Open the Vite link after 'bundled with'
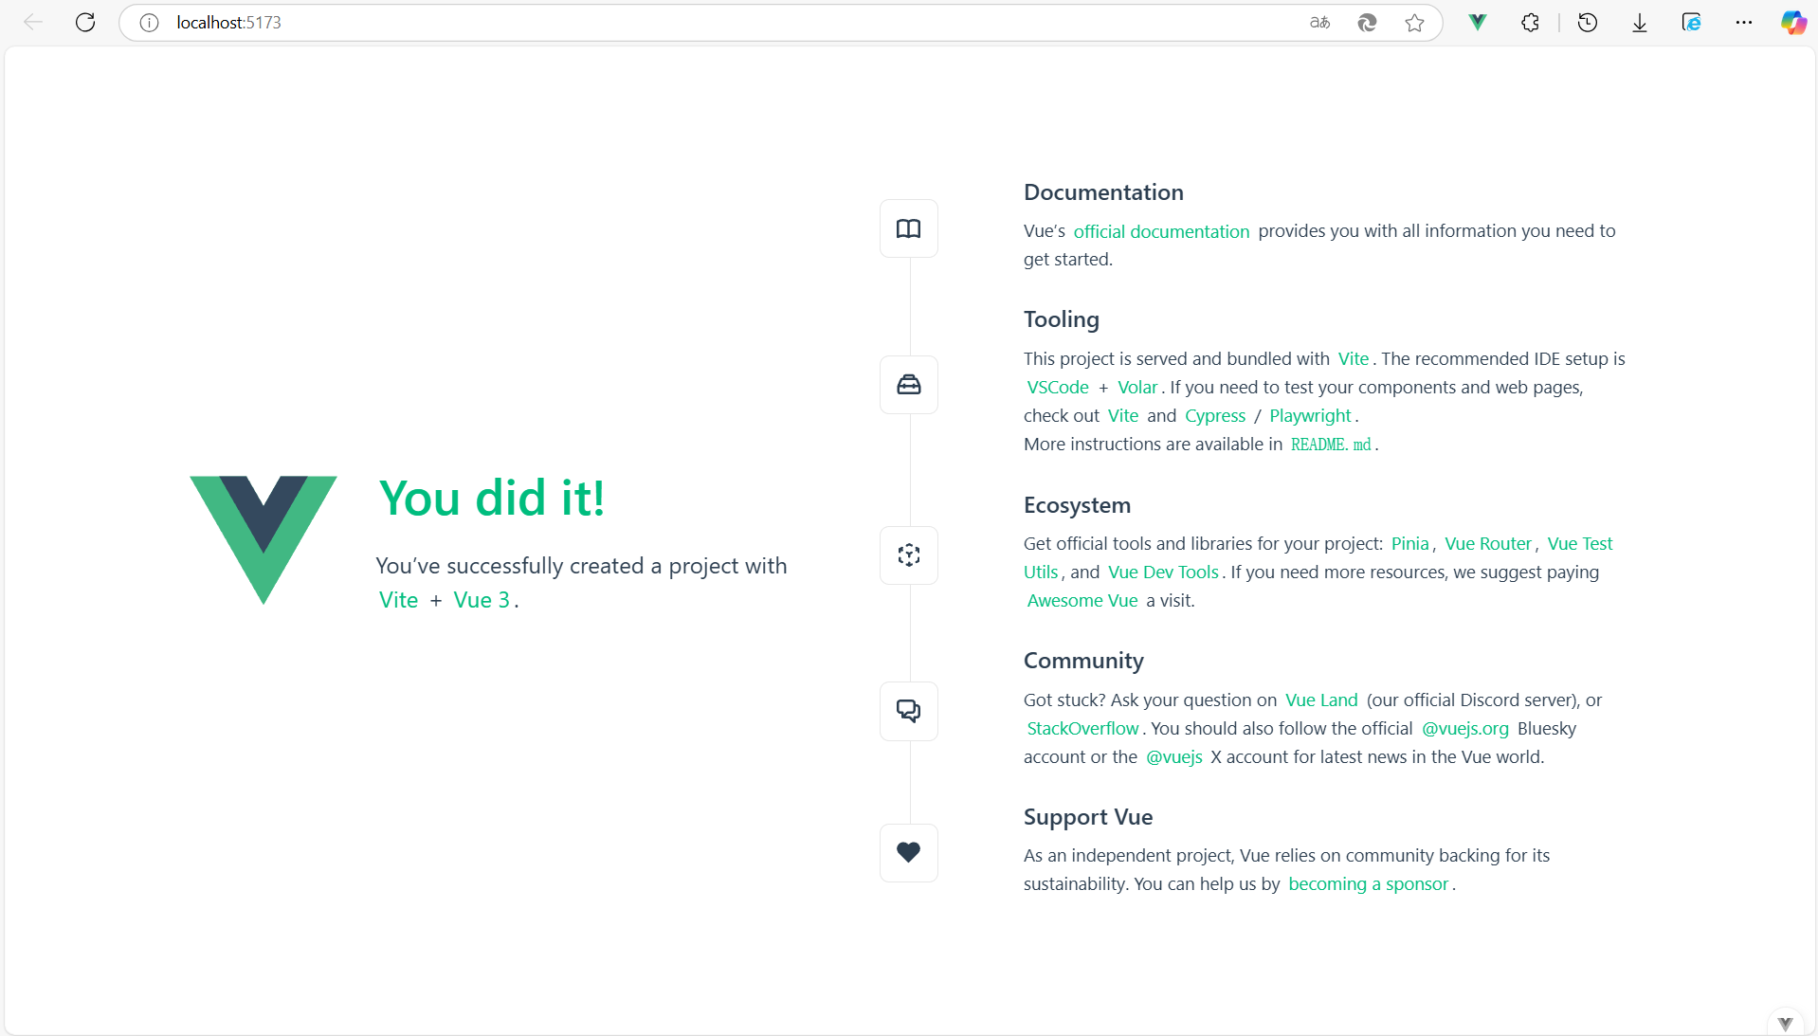The width and height of the screenshot is (1818, 1036). (x=1354, y=359)
